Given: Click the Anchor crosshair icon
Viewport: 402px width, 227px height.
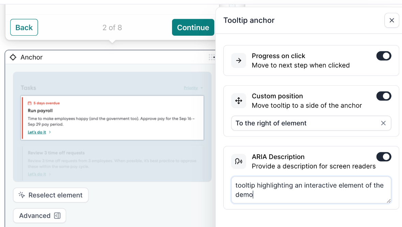Looking at the screenshot, I should pyautogui.click(x=13, y=57).
